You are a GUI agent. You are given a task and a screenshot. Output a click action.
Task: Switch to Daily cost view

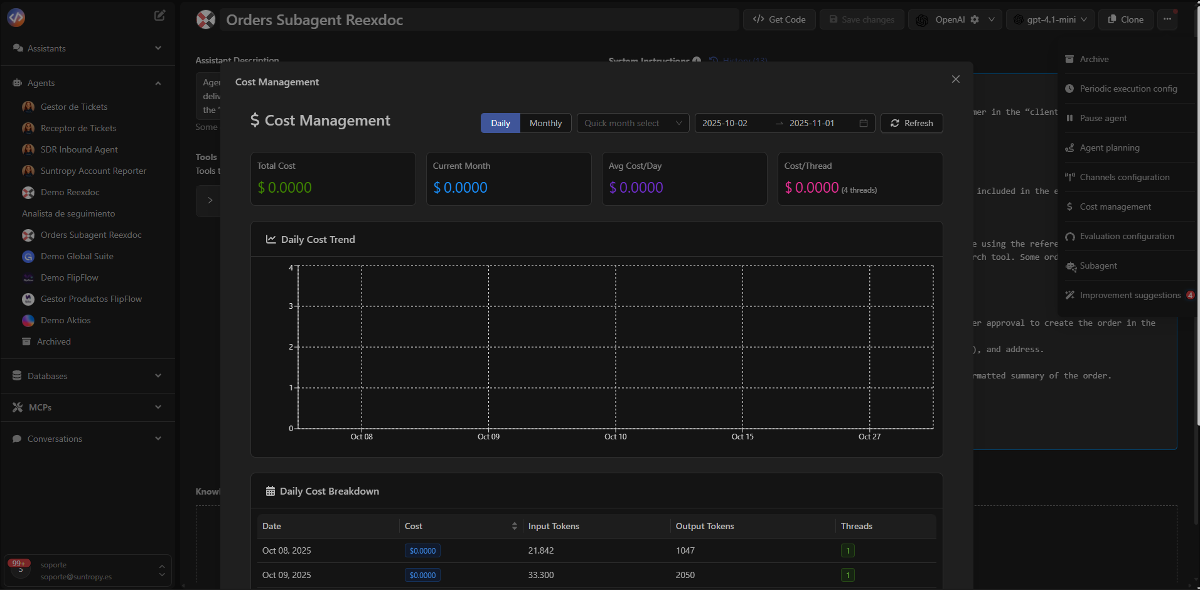pyautogui.click(x=500, y=123)
